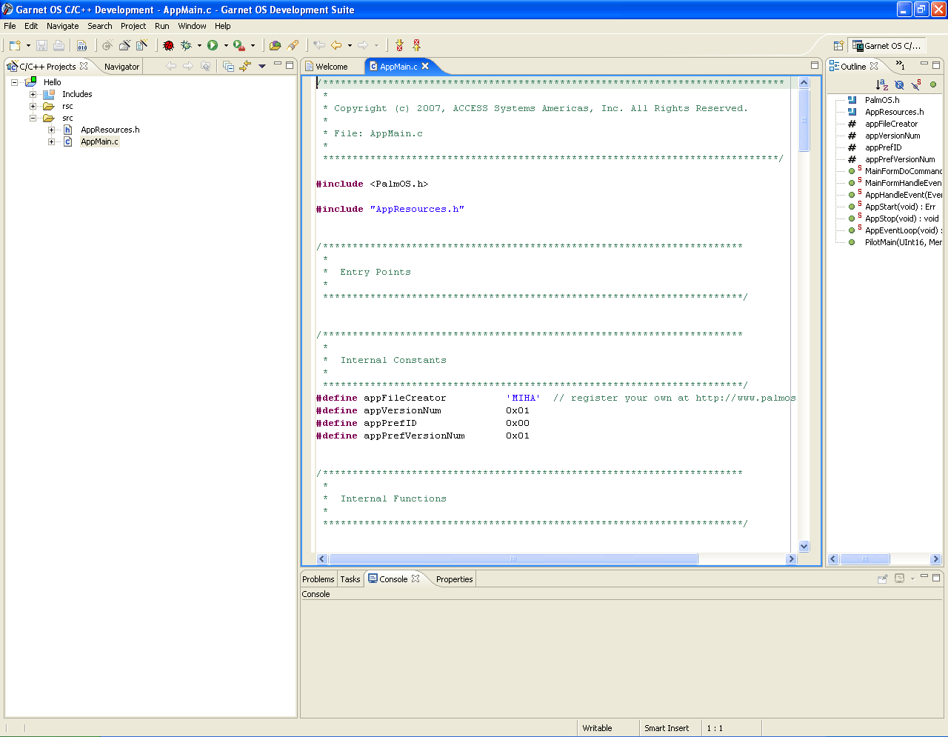Expand the AppResources.h tree node
The width and height of the screenshot is (948, 737).
tap(51, 130)
